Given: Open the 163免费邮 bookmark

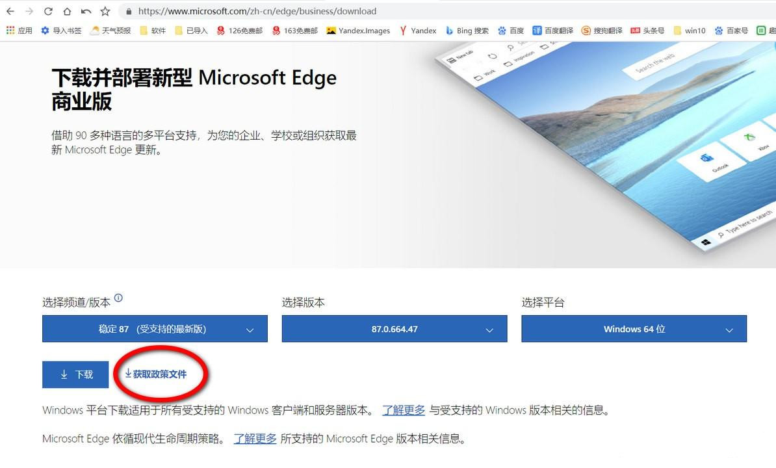Looking at the screenshot, I should point(294,31).
